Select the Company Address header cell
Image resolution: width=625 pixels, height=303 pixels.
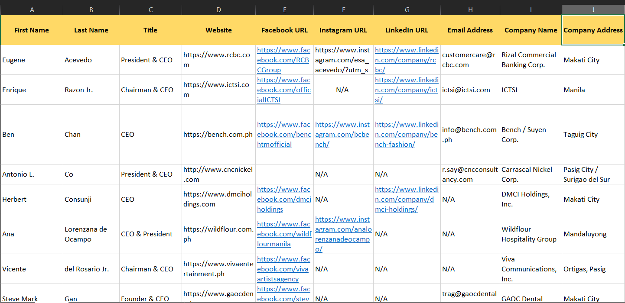tap(593, 30)
